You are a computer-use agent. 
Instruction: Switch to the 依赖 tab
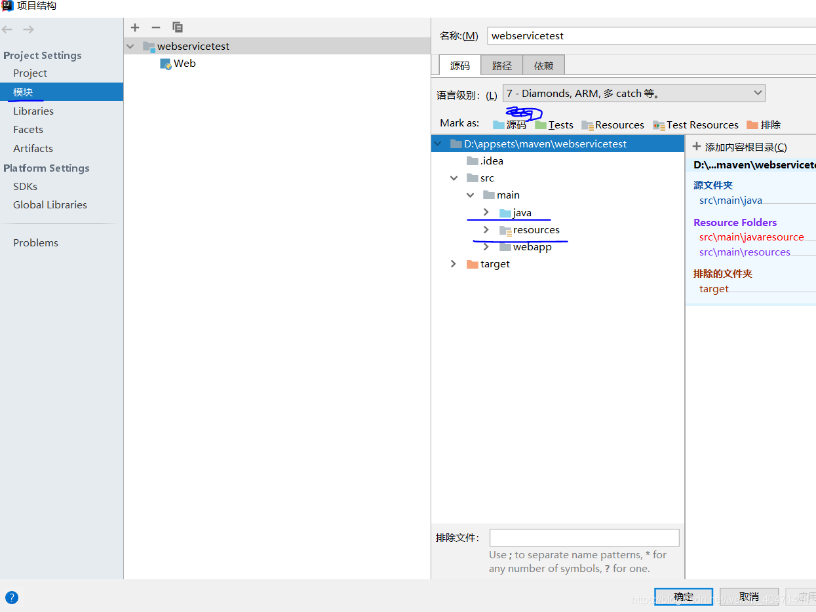(543, 66)
